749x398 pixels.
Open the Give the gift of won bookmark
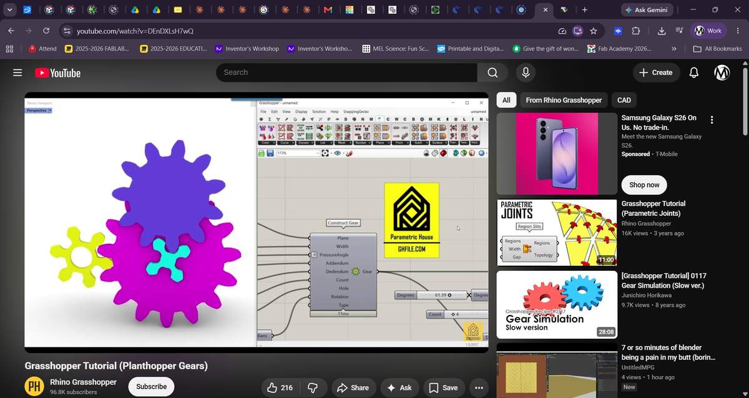pyautogui.click(x=546, y=49)
